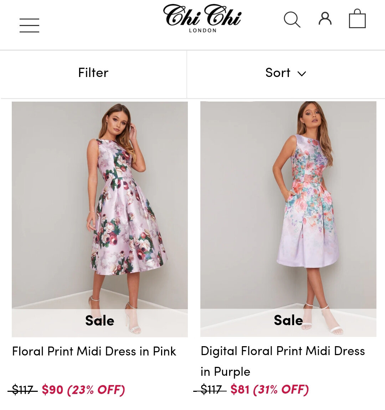
Task: Click the Sort chevron arrow
Action: tap(302, 74)
